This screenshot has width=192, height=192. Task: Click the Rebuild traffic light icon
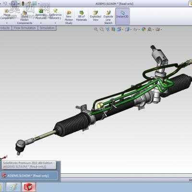click(23, 3)
